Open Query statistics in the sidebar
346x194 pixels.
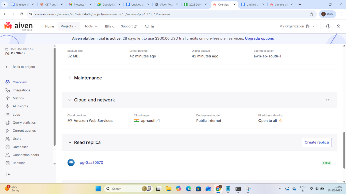coord(24,123)
